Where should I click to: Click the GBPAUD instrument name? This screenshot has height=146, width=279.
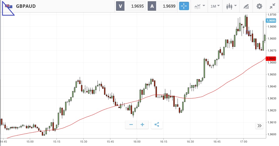(x=26, y=6)
